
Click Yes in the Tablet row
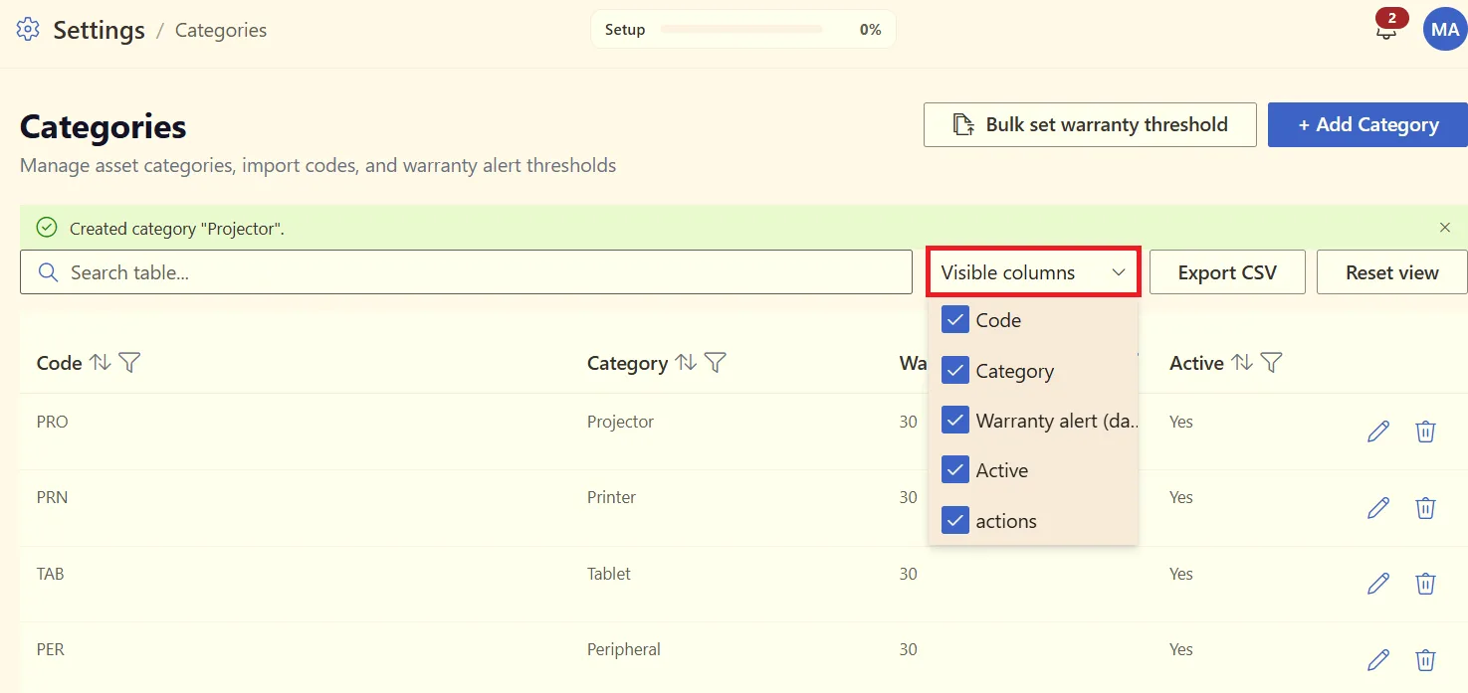click(1181, 574)
